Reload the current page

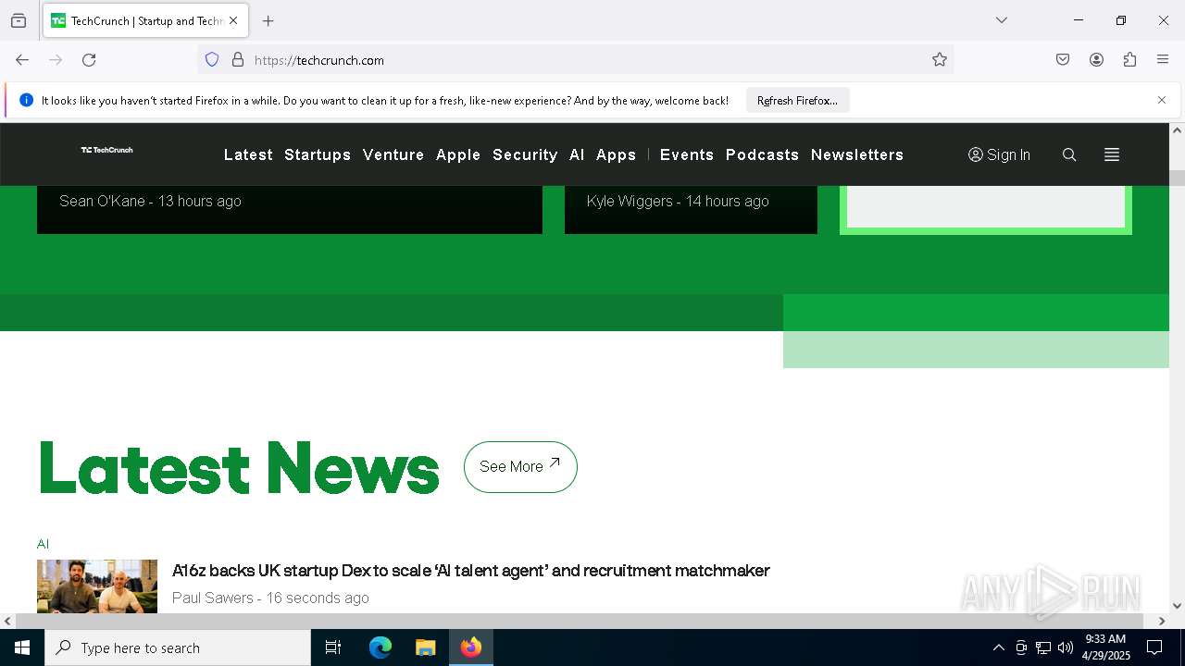tap(89, 60)
